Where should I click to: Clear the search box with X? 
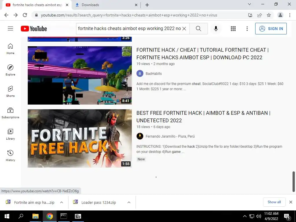point(184,29)
